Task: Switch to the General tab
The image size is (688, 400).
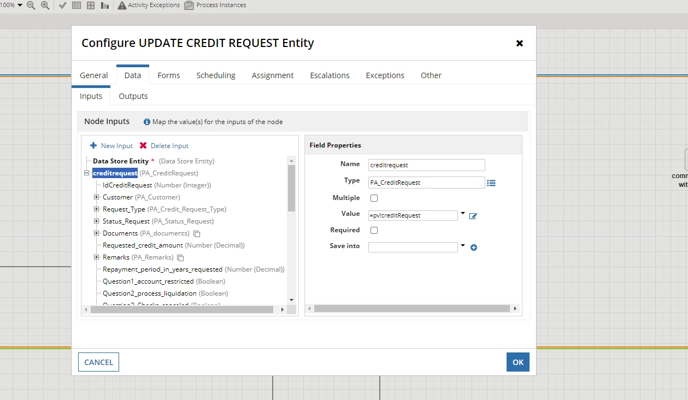Action: (94, 75)
